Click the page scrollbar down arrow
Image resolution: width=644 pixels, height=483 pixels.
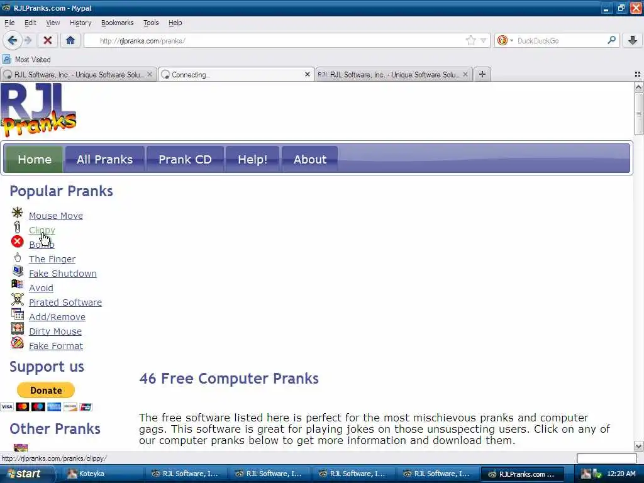638,447
